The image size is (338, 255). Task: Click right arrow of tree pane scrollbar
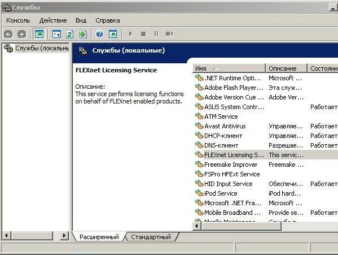64,235
